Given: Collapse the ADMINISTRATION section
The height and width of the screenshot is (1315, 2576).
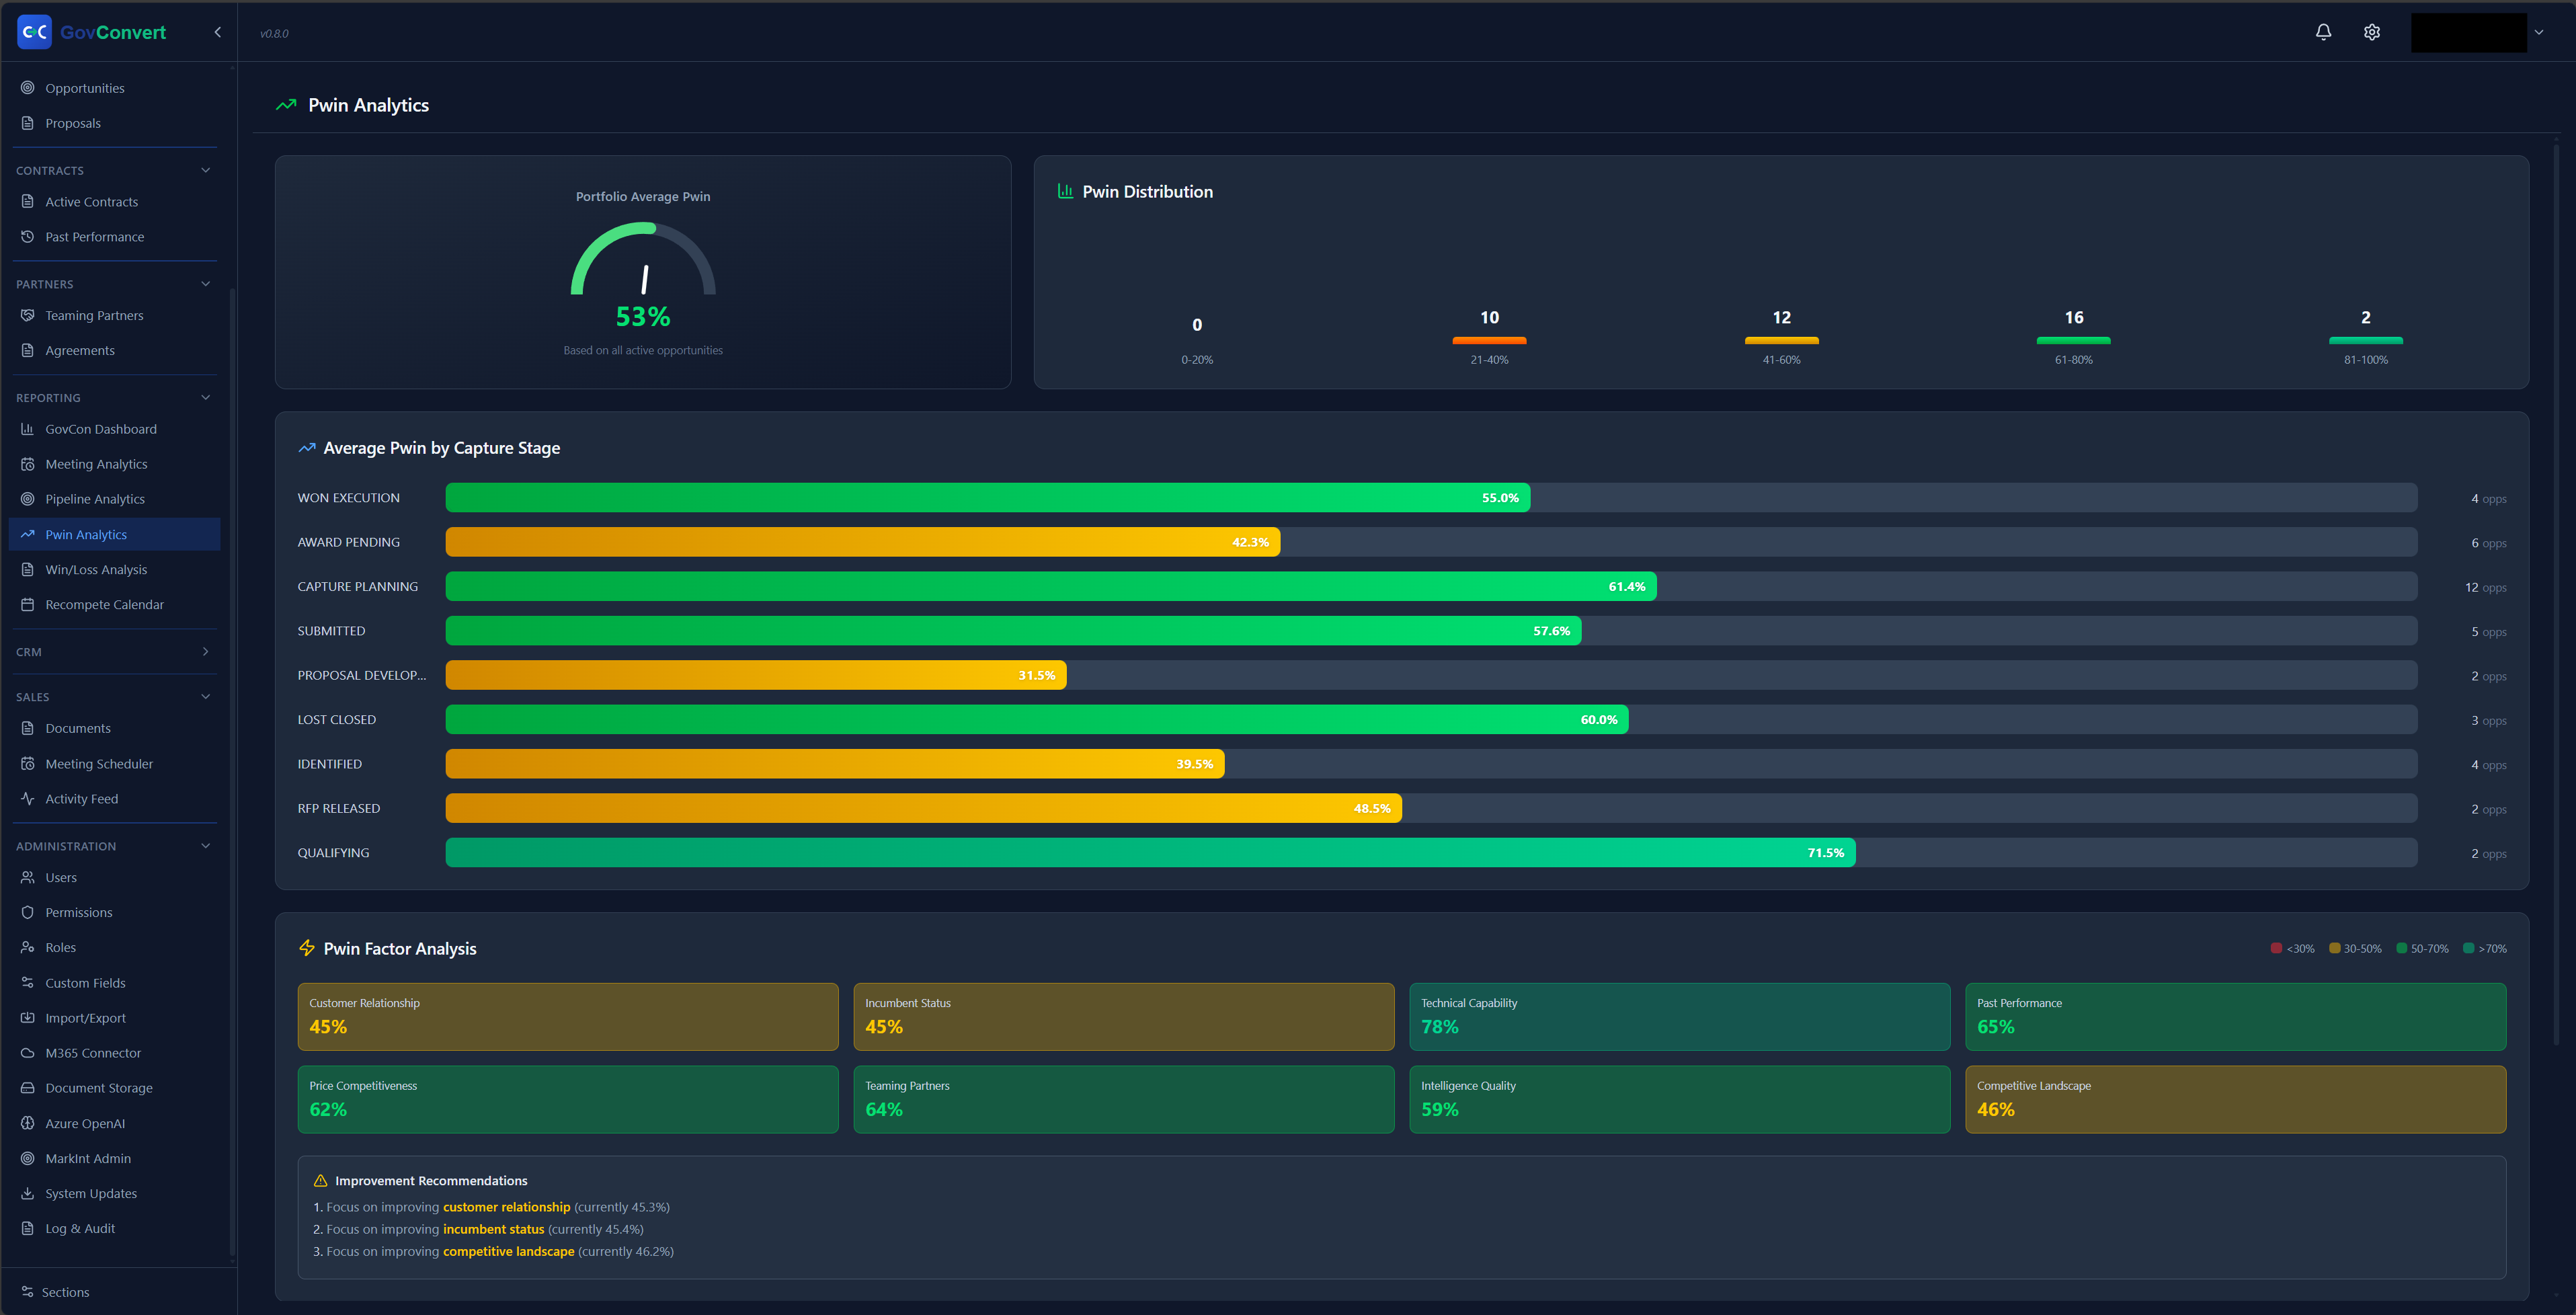Looking at the screenshot, I should click(x=205, y=845).
